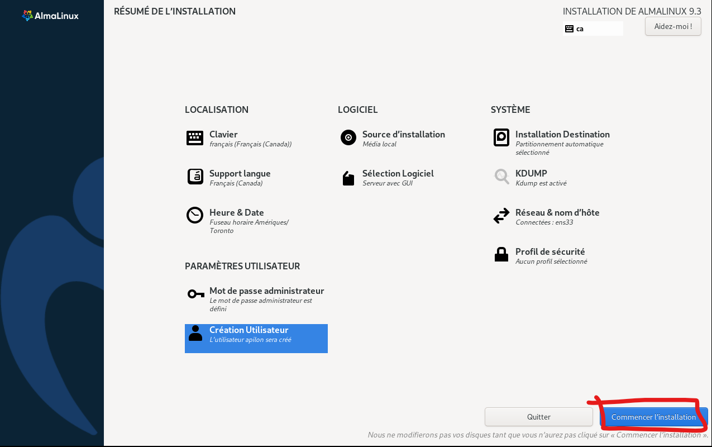The width and height of the screenshot is (712, 447).
Task: Select the highlighted Création Utilisateur label
Action: pos(249,330)
